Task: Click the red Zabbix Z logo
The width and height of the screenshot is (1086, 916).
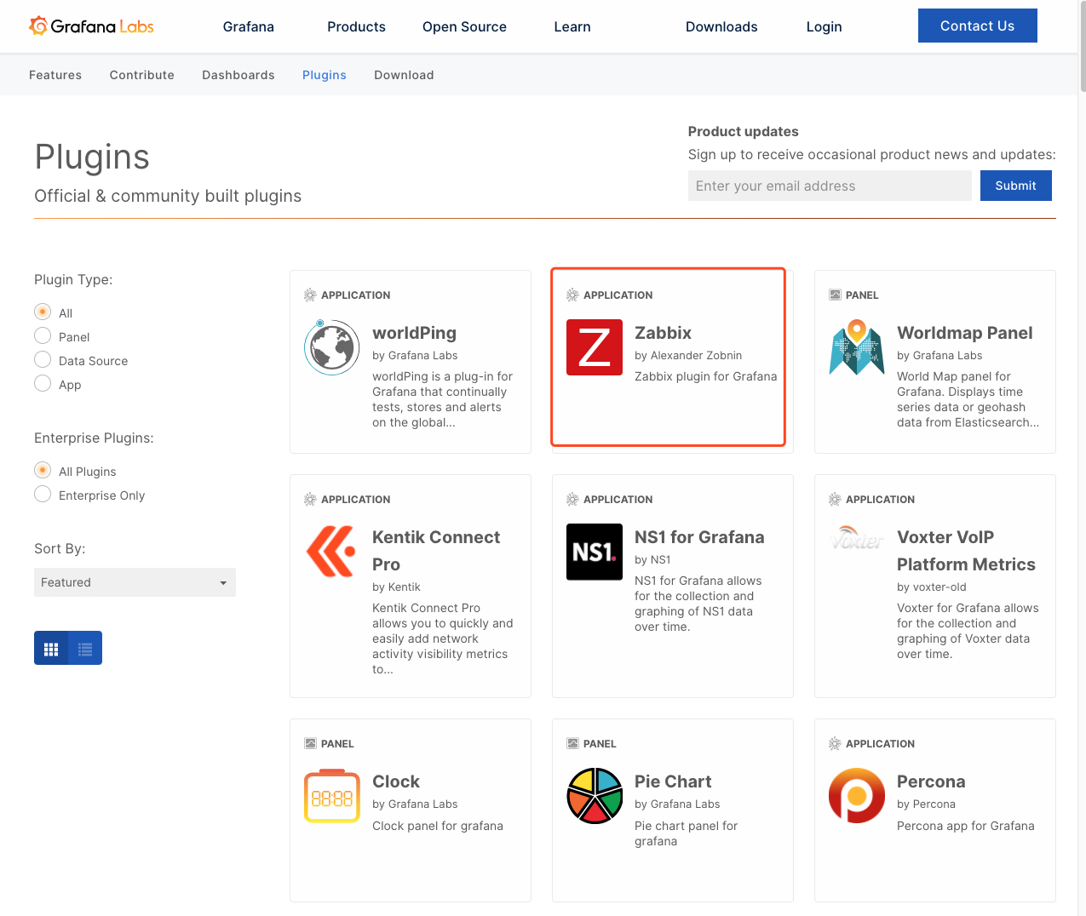Action: [x=595, y=347]
